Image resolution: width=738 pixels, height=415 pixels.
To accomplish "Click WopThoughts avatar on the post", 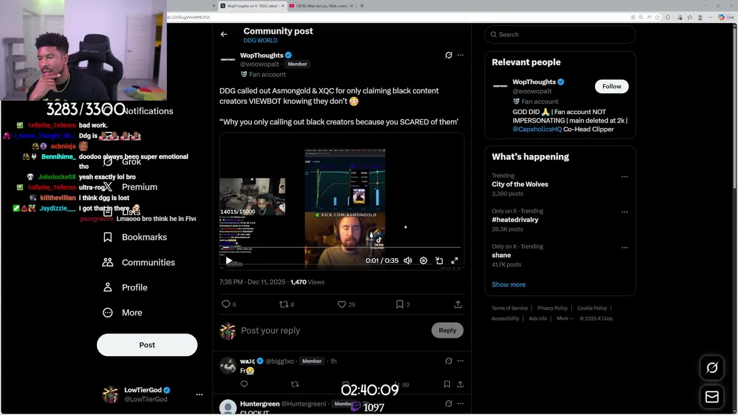I will 228,59.
